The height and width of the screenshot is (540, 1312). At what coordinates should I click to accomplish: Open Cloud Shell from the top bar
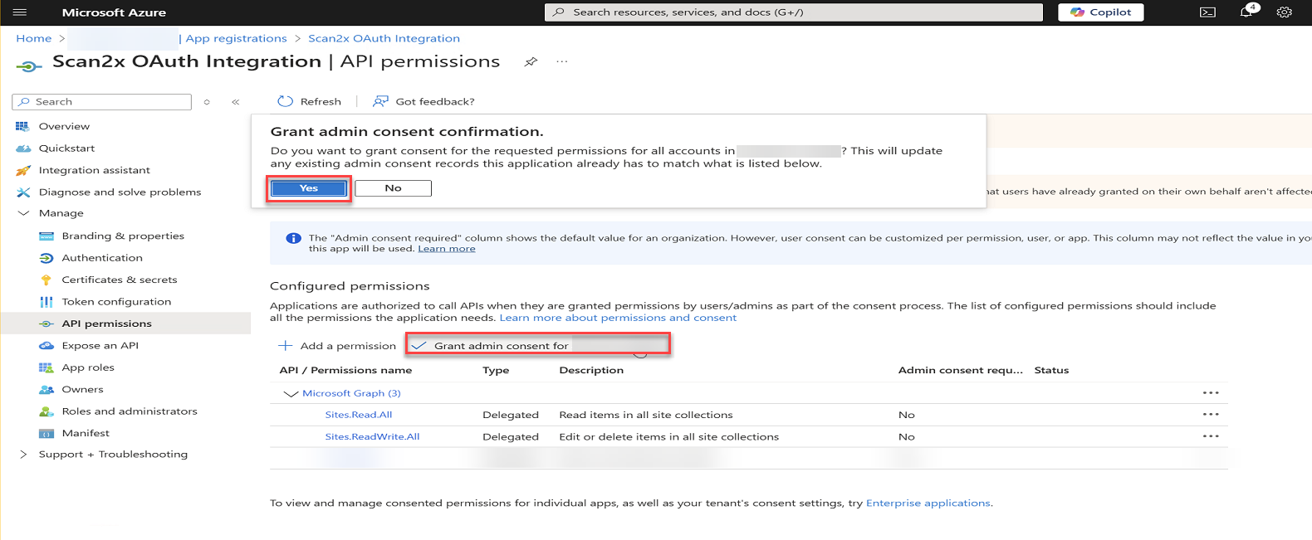[x=1207, y=12]
